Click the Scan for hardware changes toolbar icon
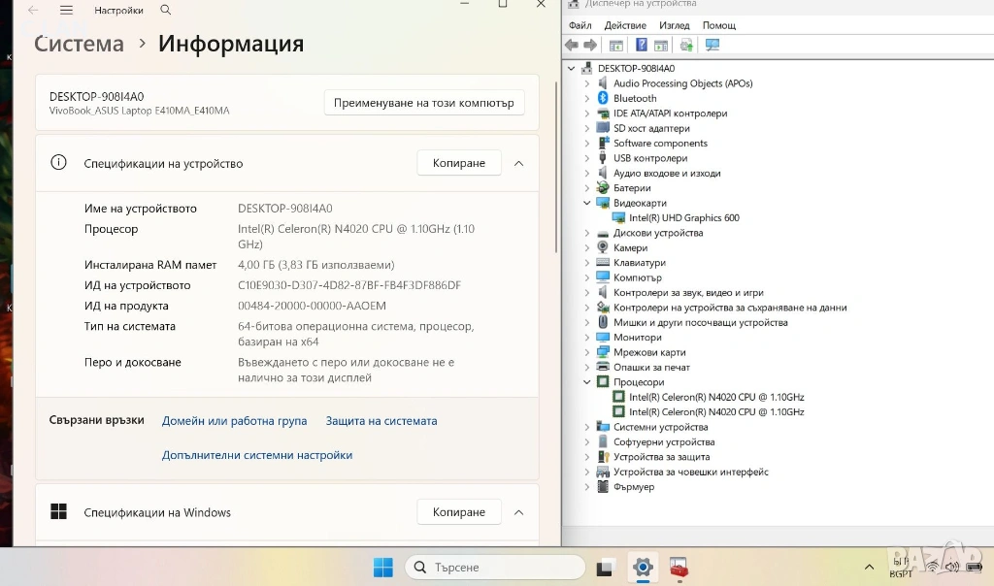This screenshot has height=586, width=994. point(712,45)
